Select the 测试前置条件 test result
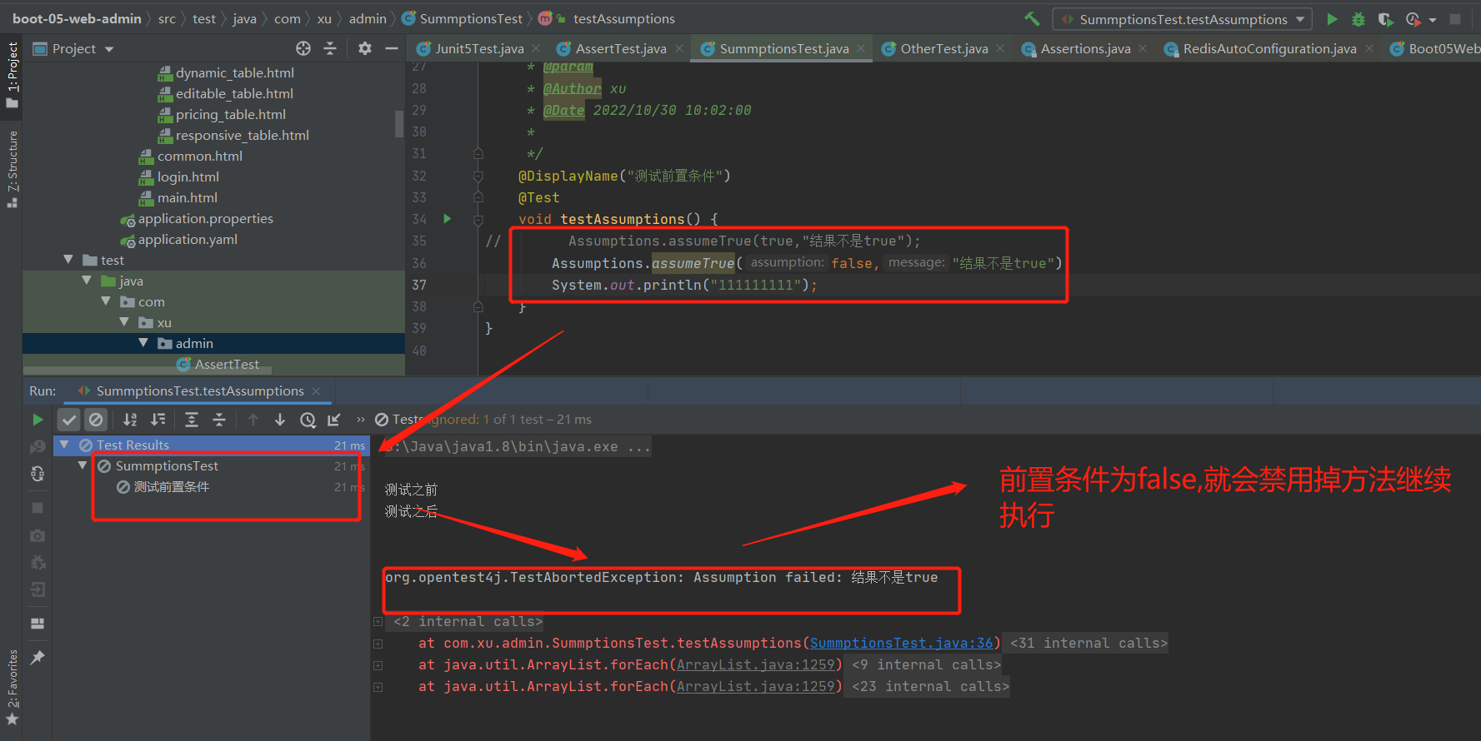Screen dimensions: 1481x741 [x=171, y=487]
